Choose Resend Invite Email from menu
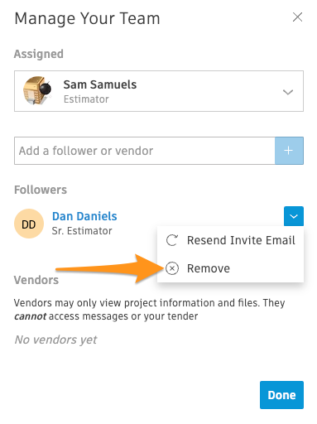Viewport: 317px width, 424px height. (230, 240)
